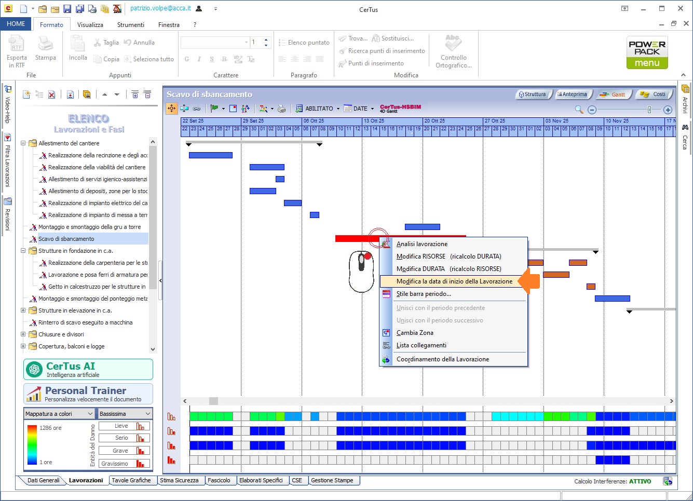The image size is (693, 501).
Task: Select Rinterro di scavo eseguito a macchina
Action: (85, 322)
